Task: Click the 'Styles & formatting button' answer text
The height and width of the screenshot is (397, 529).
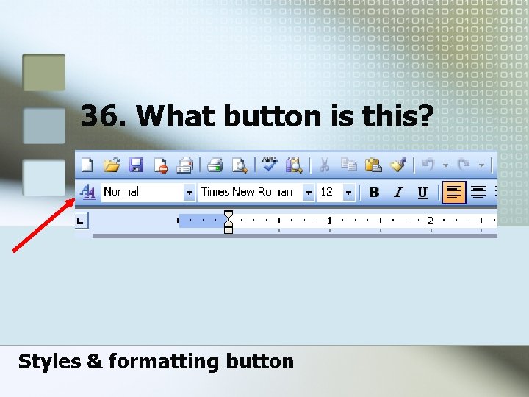Action: pyautogui.click(x=156, y=362)
